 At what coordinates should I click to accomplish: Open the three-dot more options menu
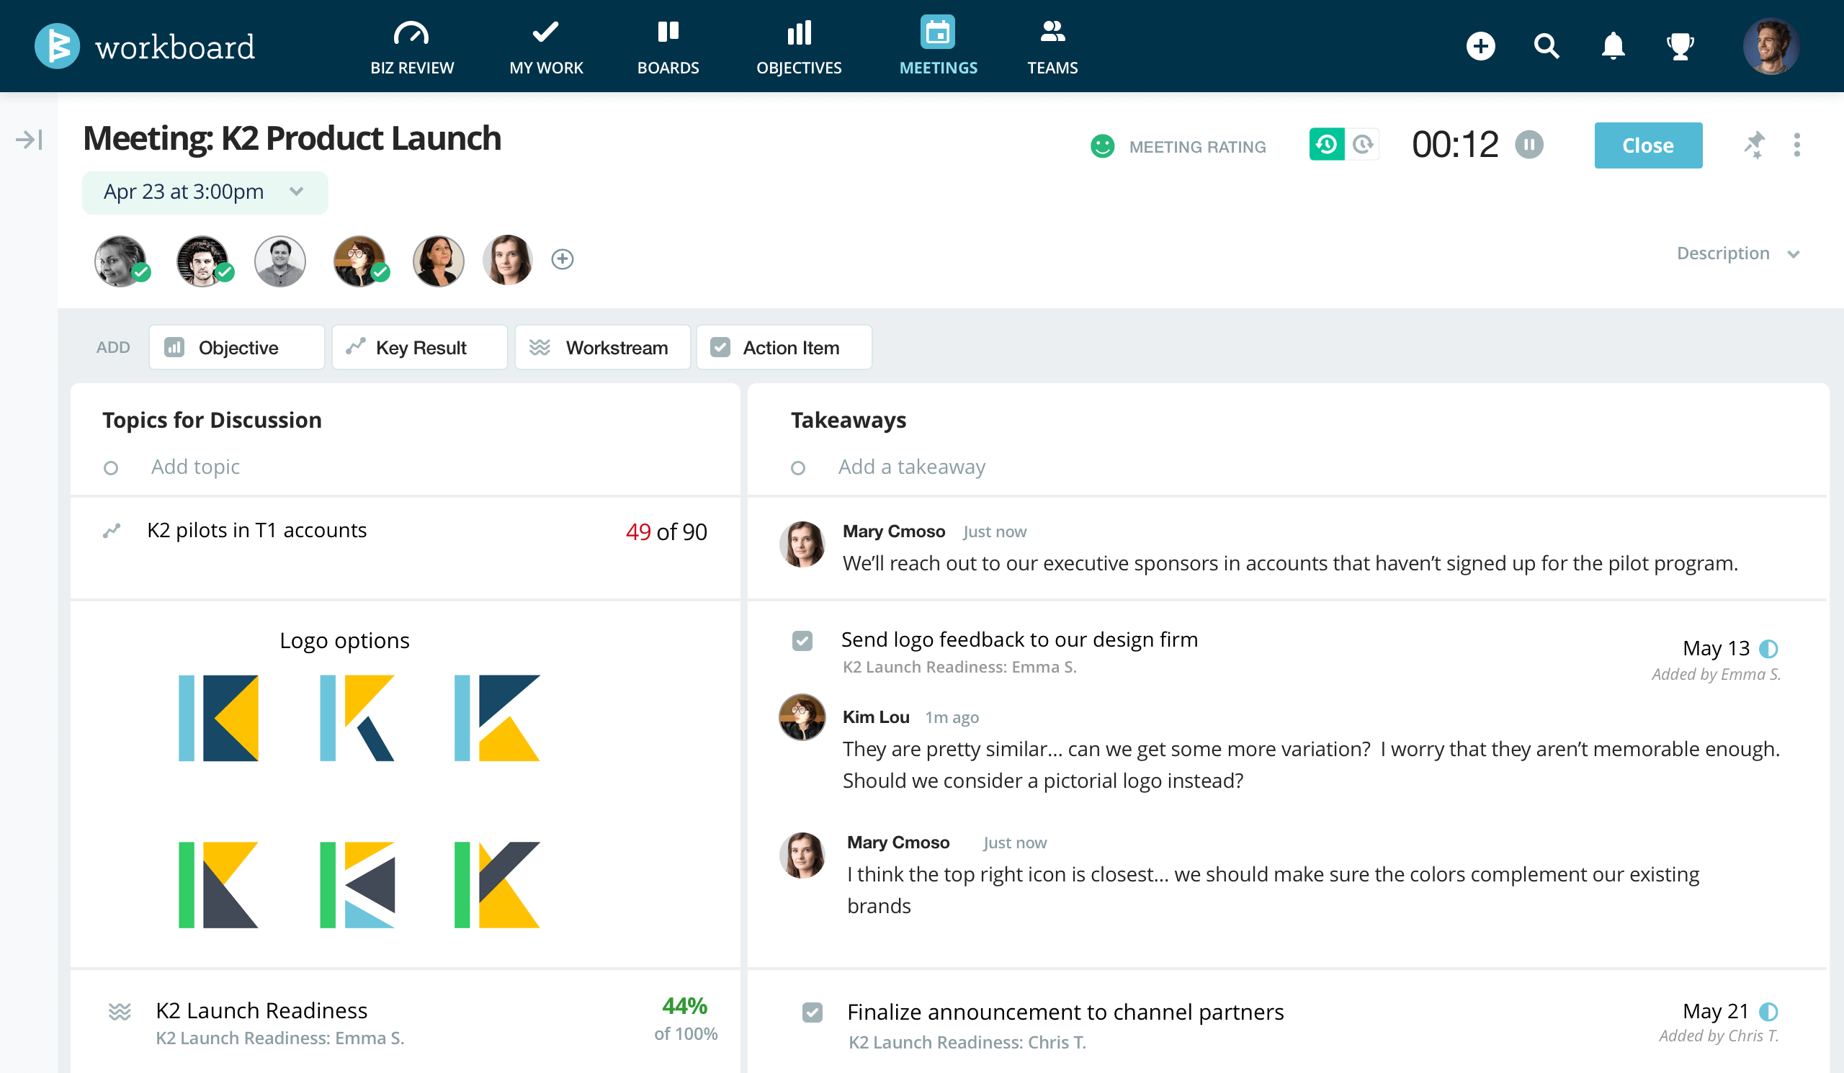click(1796, 145)
